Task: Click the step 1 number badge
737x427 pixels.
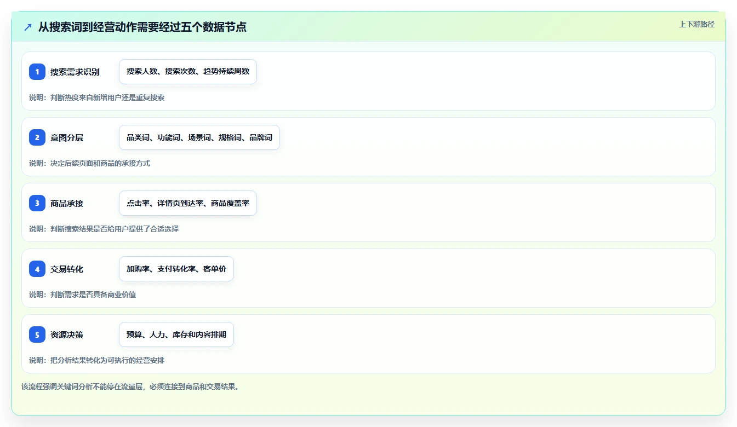Action: [x=37, y=72]
